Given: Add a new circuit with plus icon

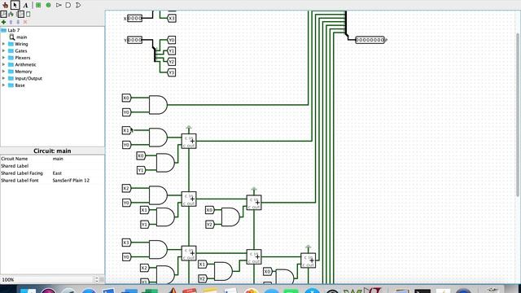Looking at the screenshot, I should (x=3, y=22).
